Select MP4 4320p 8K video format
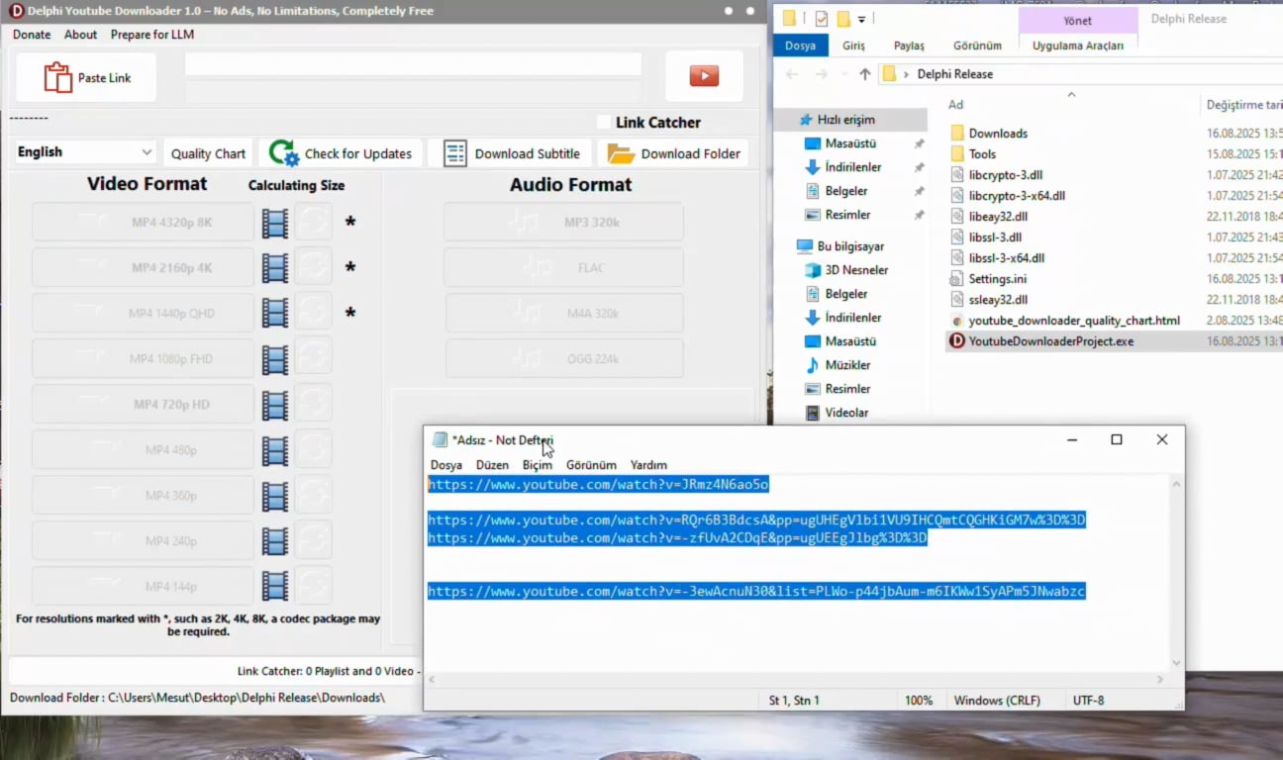This screenshot has height=760, width=1283. [144, 223]
